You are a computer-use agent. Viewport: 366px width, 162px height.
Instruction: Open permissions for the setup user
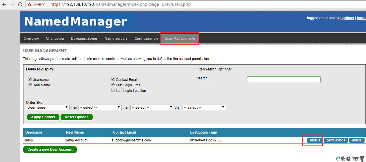336,140
